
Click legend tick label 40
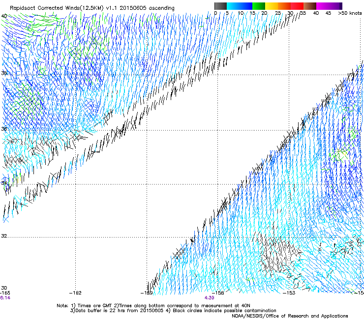[x=316, y=13]
